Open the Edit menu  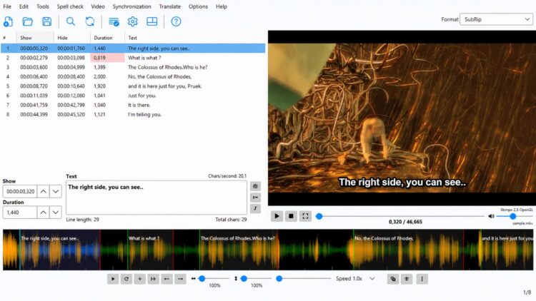[x=24, y=6]
